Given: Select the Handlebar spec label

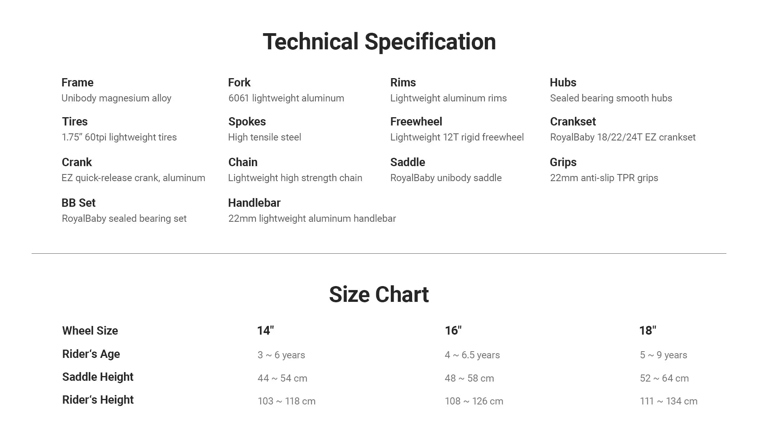Looking at the screenshot, I should pos(254,203).
